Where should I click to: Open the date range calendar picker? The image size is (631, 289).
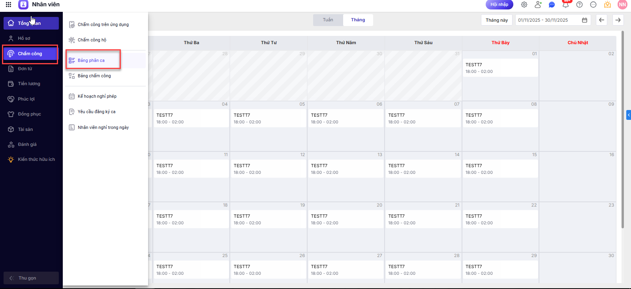pyautogui.click(x=584, y=20)
